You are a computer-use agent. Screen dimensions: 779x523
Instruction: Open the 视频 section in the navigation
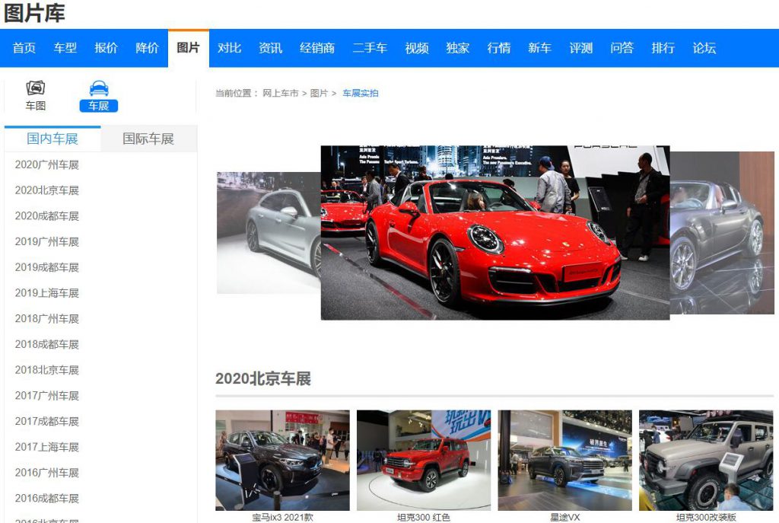[x=416, y=47]
